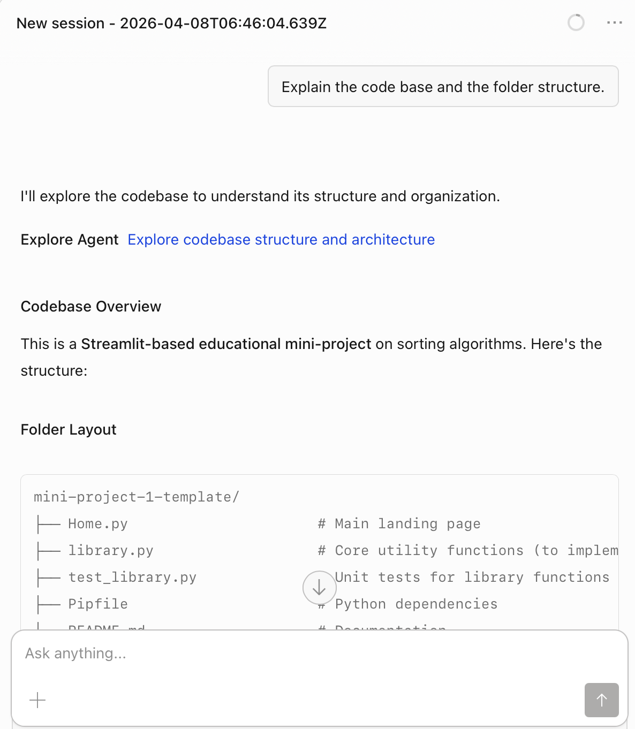This screenshot has width=635, height=729.
Task: Select test_library.py in the code block
Action: coord(132,578)
